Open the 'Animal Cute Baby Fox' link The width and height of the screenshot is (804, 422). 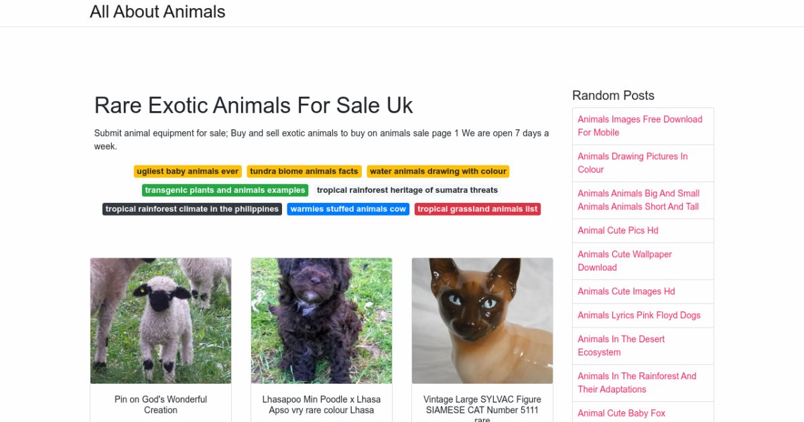(x=621, y=413)
